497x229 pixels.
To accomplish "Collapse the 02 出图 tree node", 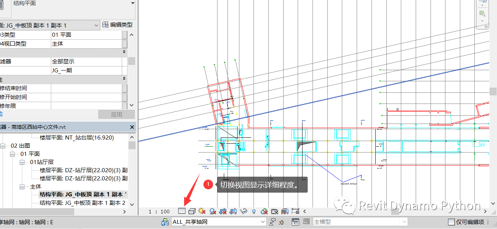I will [x=4, y=146].
